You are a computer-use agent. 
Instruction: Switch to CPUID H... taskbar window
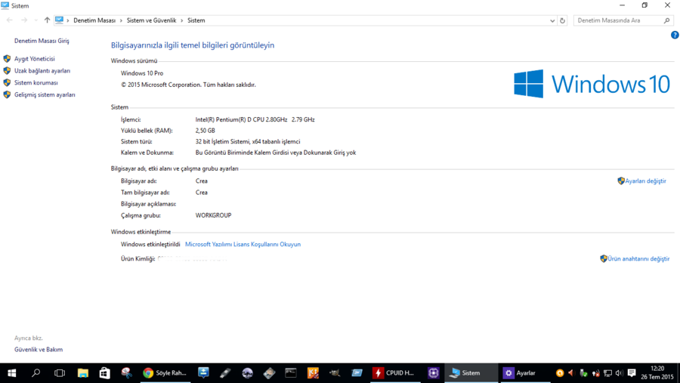point(395,373)
